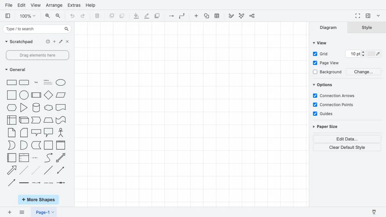The height and width of the screenshot is (217, 386).
Task: Toggle the Connection Points checkbox
Action: 315,105
